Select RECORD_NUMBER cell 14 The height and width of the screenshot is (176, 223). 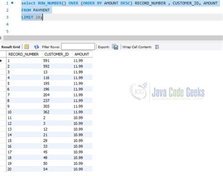click(24, 135)
